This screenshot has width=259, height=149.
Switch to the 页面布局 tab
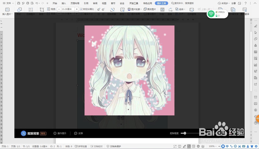pyautogui.click(x=75, y=3)
